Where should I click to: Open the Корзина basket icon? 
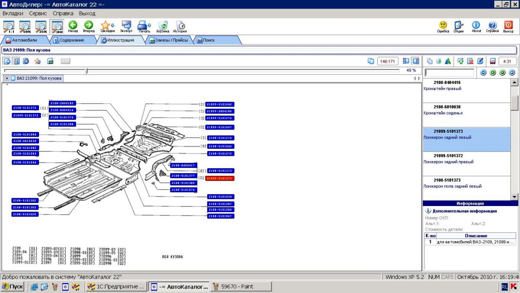[163, 27]
